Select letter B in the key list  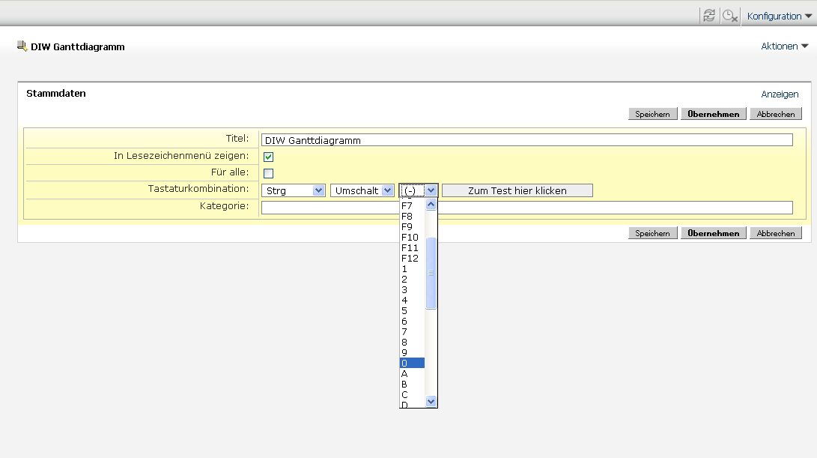tap(412, 384)
